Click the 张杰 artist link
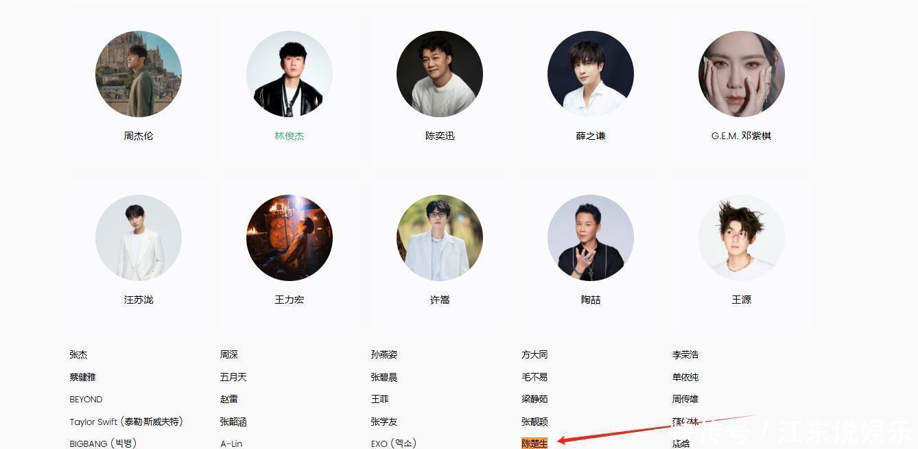 (x=78, y=354)
